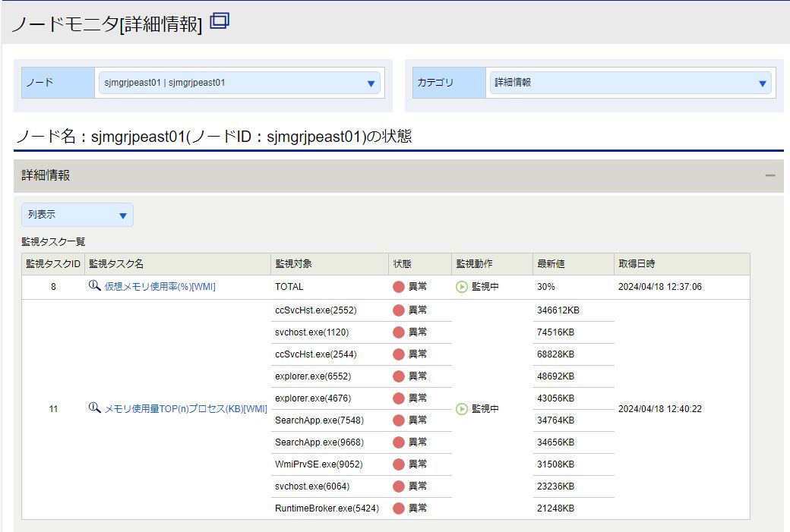Click red status icon for SearchApp.exe(9668)

(399, 442)
